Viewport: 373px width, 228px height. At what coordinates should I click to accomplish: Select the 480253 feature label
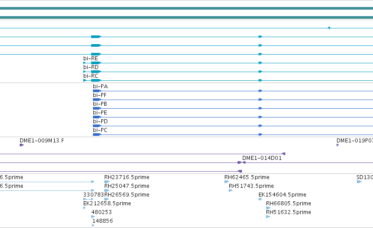pyautogui.click(x=102, y=213)
